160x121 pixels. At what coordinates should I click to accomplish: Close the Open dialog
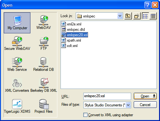(x=155, y=5)
